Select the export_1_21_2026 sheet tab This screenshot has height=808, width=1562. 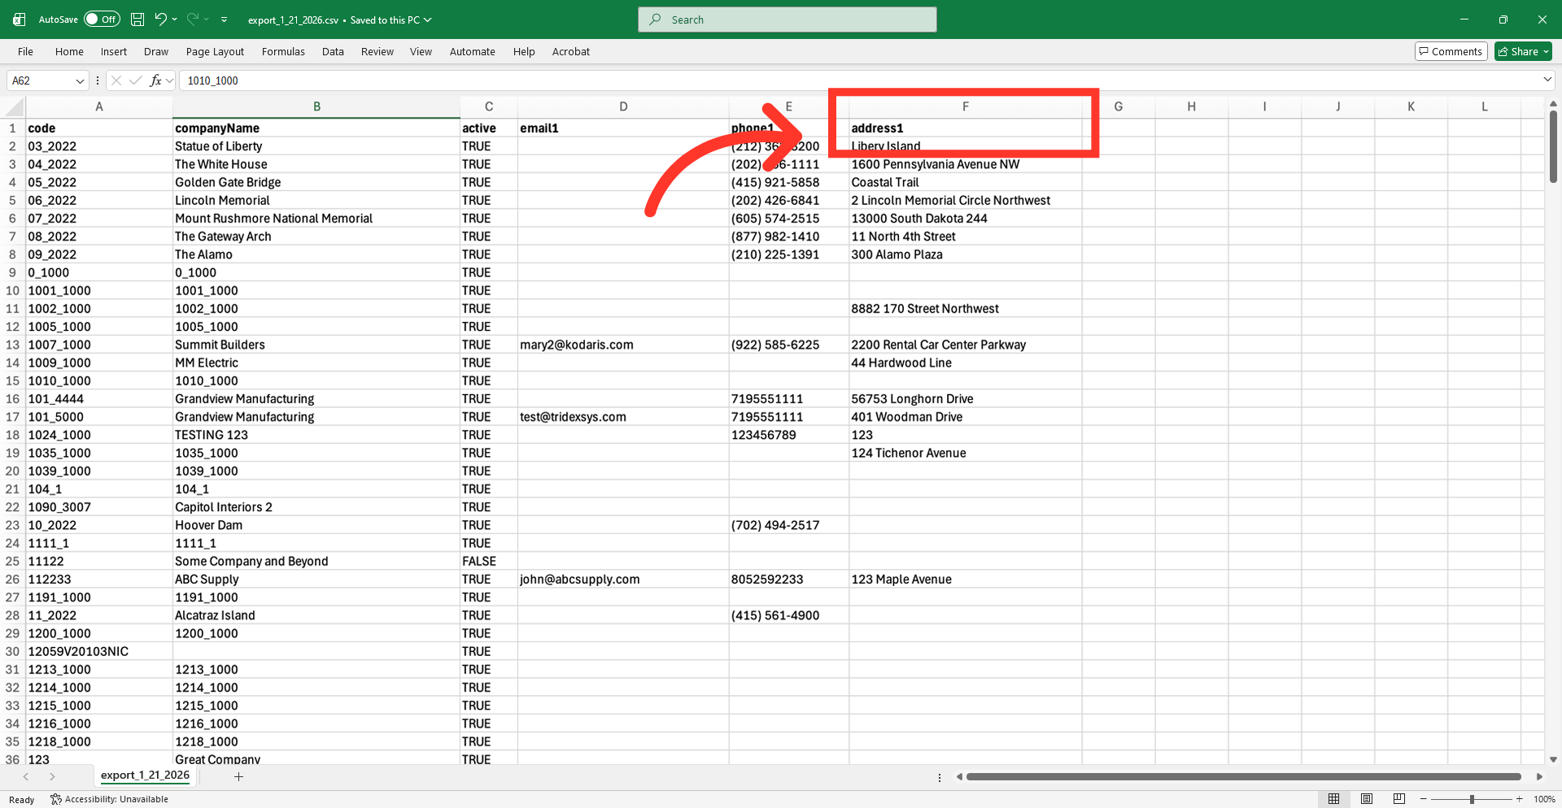[145, 775]
